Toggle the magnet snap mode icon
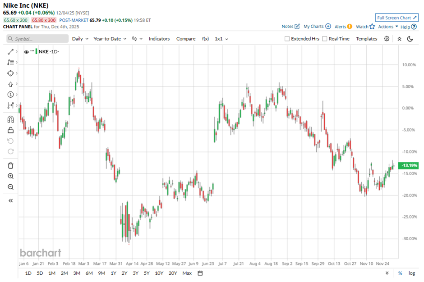424x282 pixels. (x=10, y=119)
